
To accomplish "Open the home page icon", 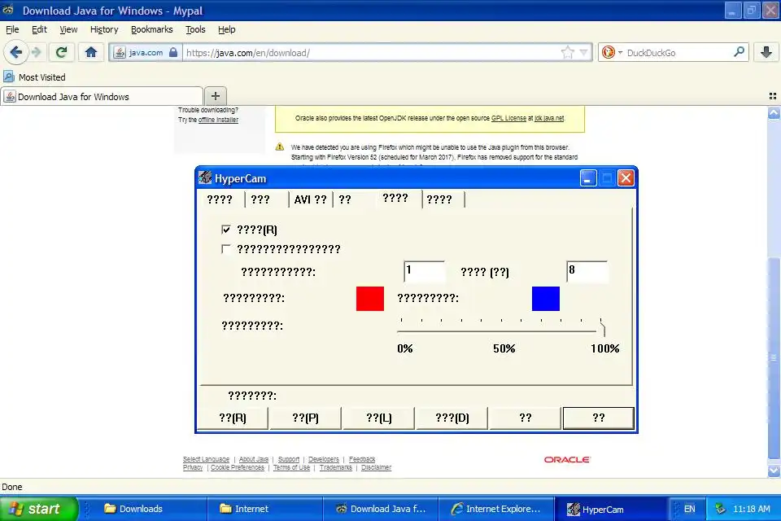I will pos(90,52).
